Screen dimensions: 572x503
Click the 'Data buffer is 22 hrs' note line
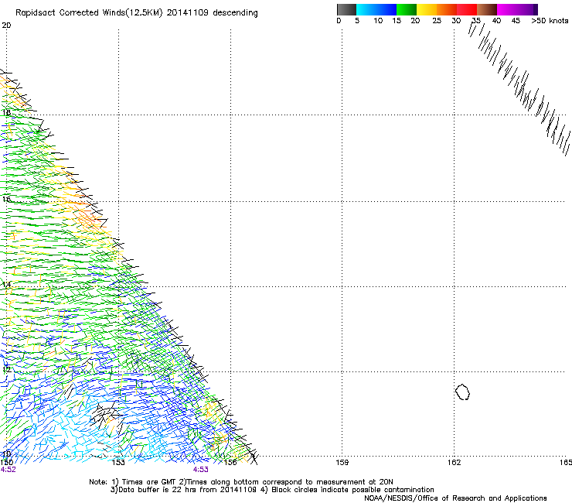coord(272,490)
